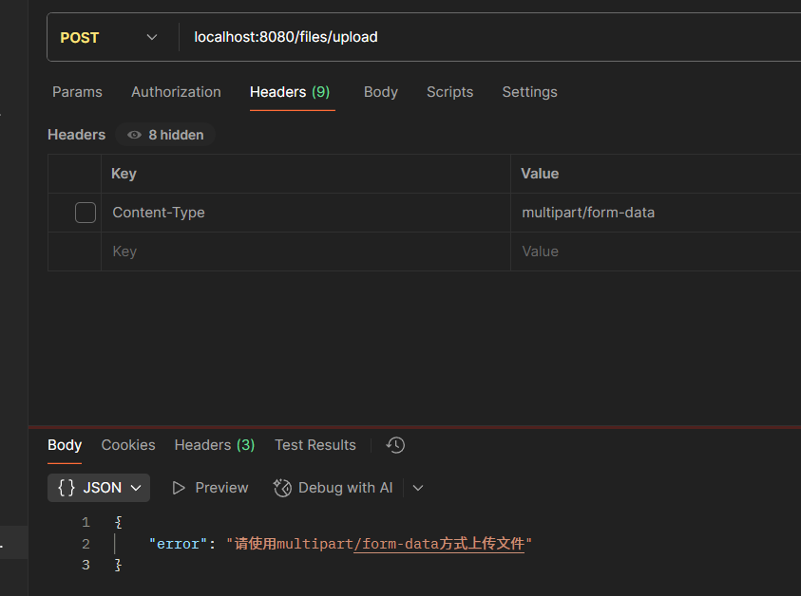This screenshot has height=596, width=801.
Task: Enable the Content-Type header checkbox
Action: pos(86,213)
